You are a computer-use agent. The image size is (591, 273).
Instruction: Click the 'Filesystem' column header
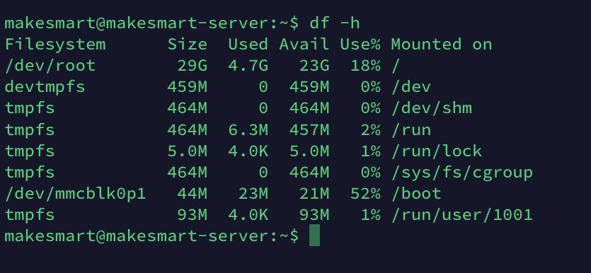(x=55, y=45)
